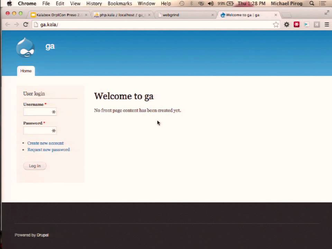
Task: Click the volume speaker icon
Action: (211, 3)
